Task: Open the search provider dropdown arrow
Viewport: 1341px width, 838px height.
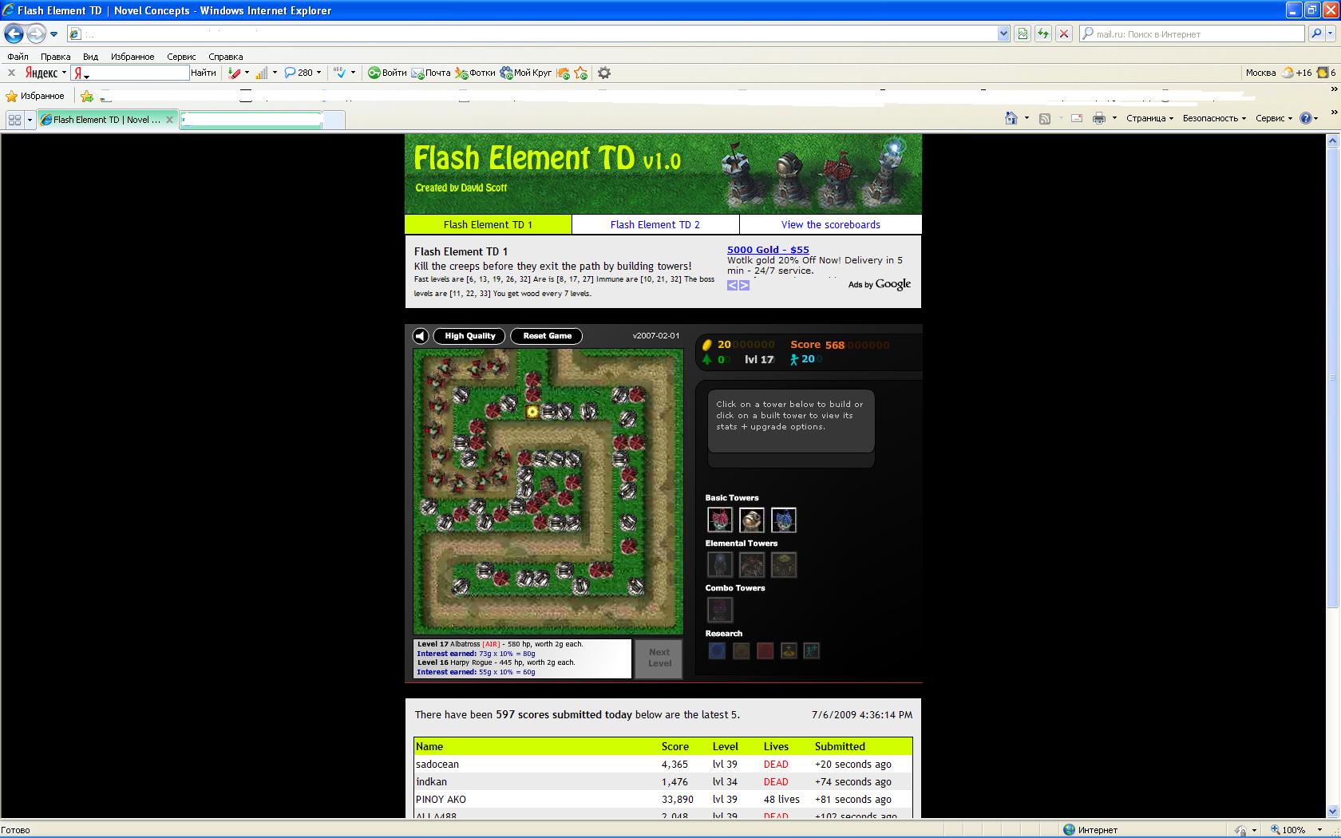Action: coord(1331,34)
